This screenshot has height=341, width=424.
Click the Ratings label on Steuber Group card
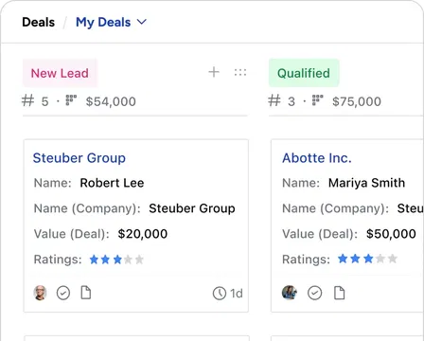click(x=58, y=260)
